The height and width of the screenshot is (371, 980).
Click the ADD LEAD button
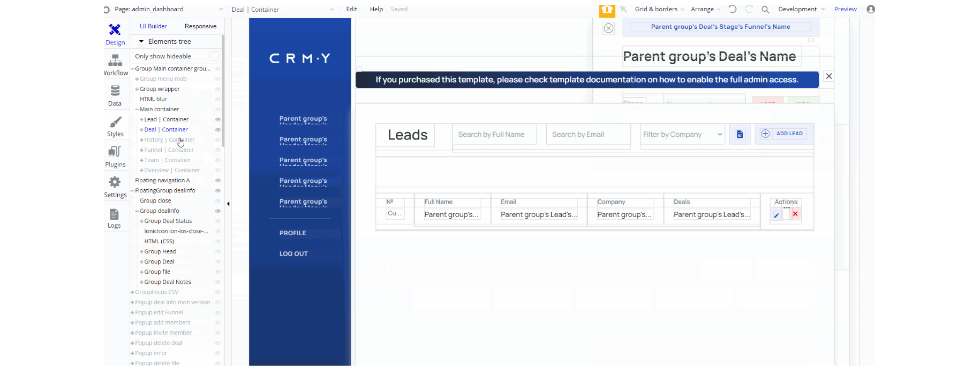point(784,134)
